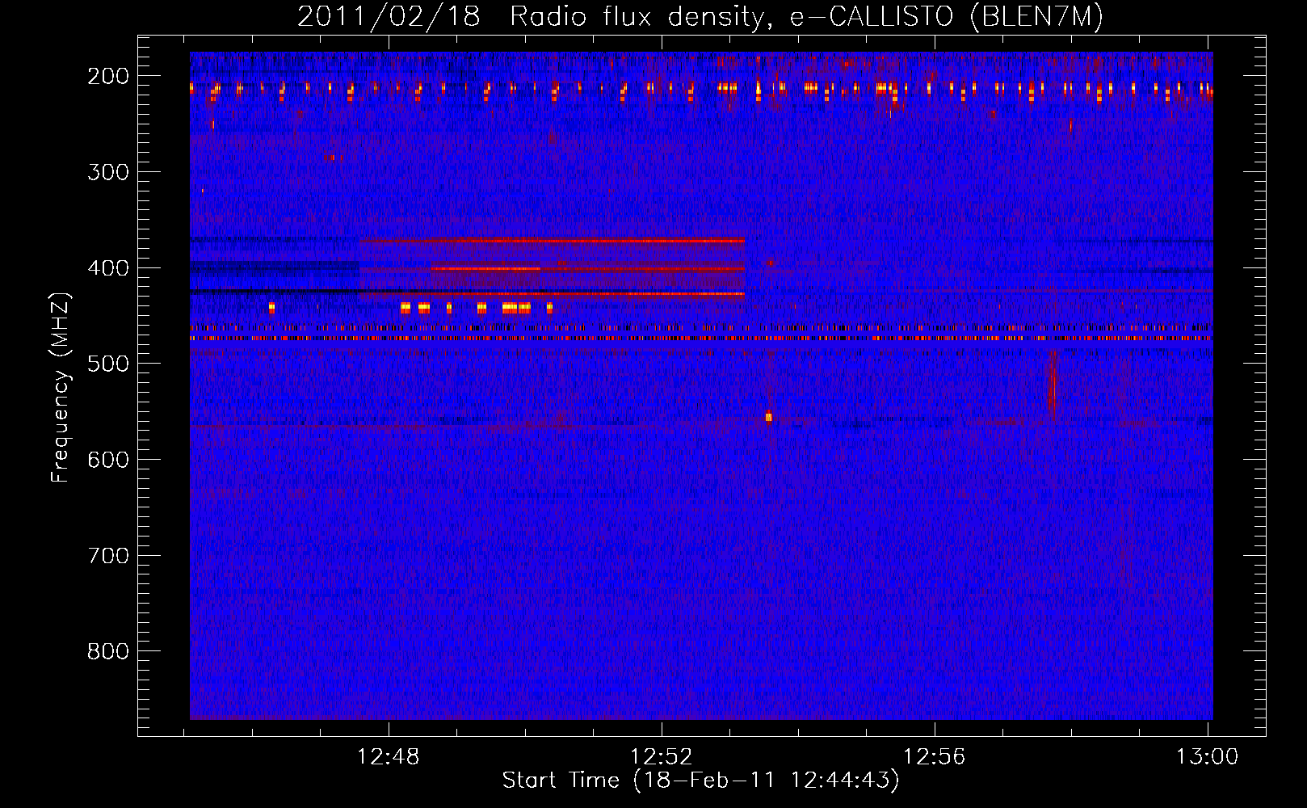Select the 400 frequency tick label
The image size is (1307, 808).
pos(108,268)
